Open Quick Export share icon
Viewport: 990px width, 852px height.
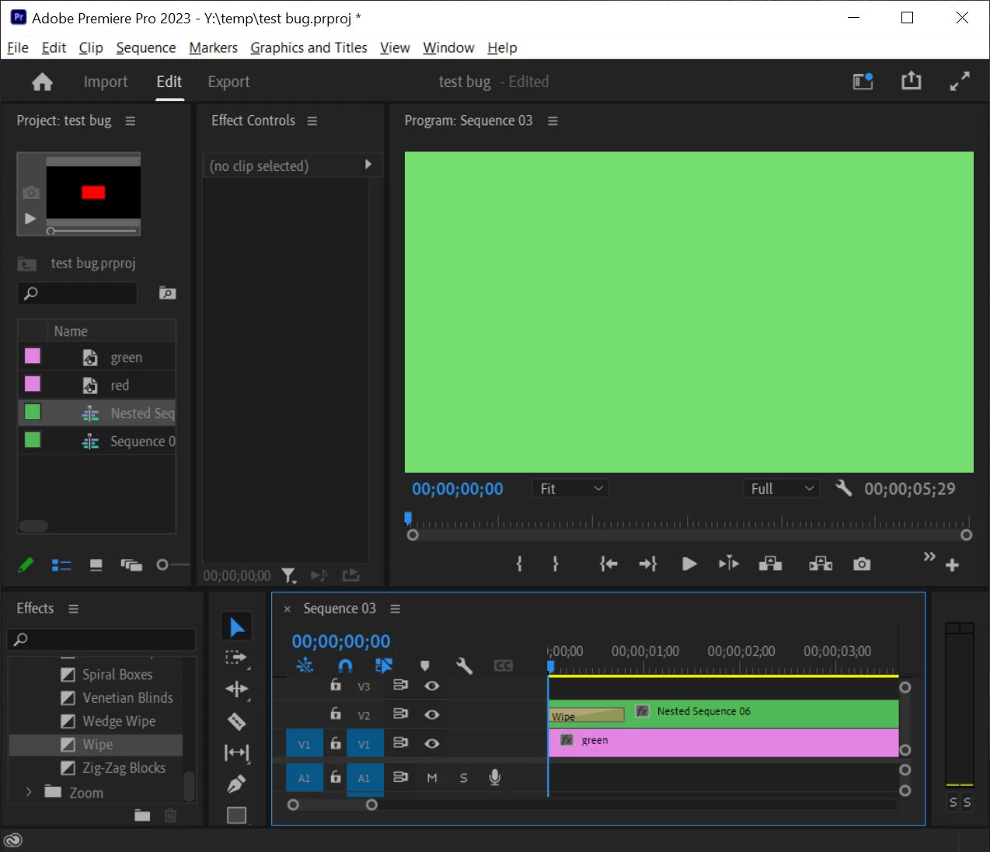click(x=911, y=81)
